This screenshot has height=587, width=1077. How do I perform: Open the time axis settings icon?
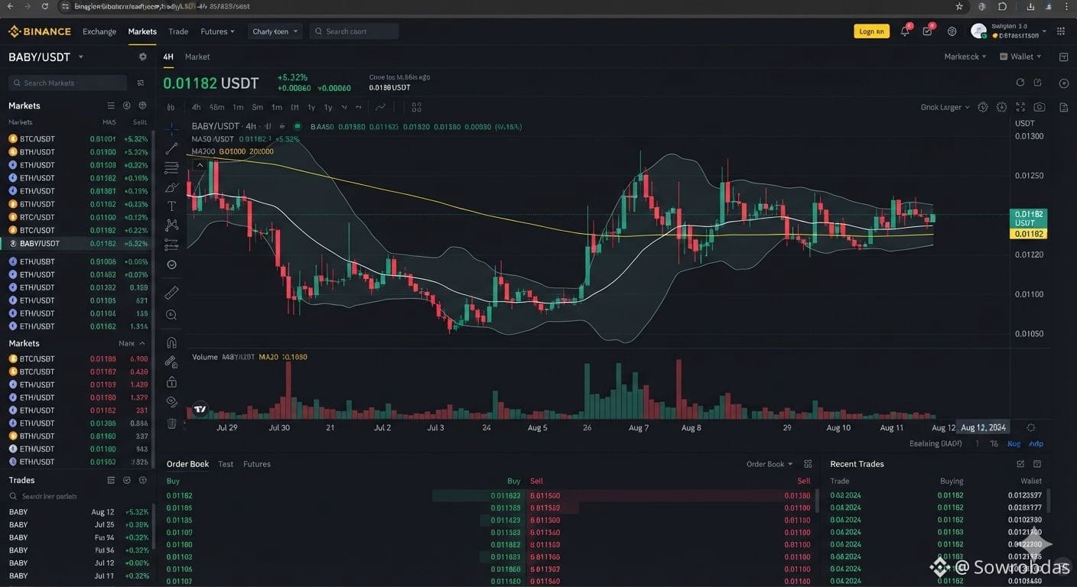point(1031,427)
